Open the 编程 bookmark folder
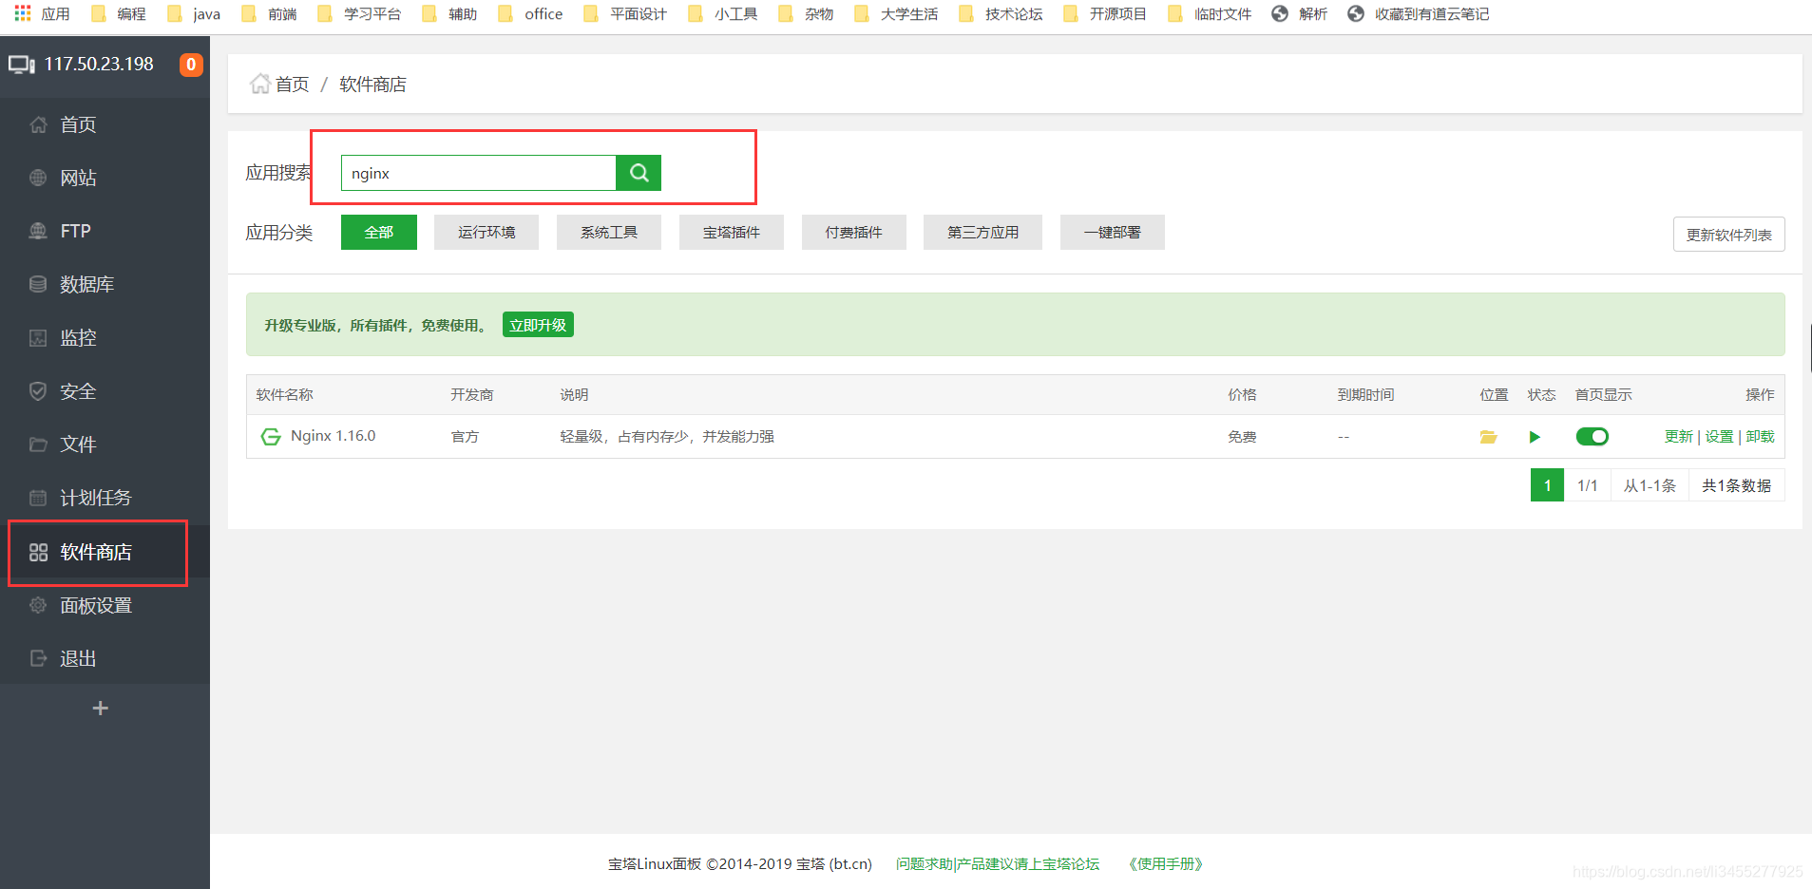 (x=119, y=14)
